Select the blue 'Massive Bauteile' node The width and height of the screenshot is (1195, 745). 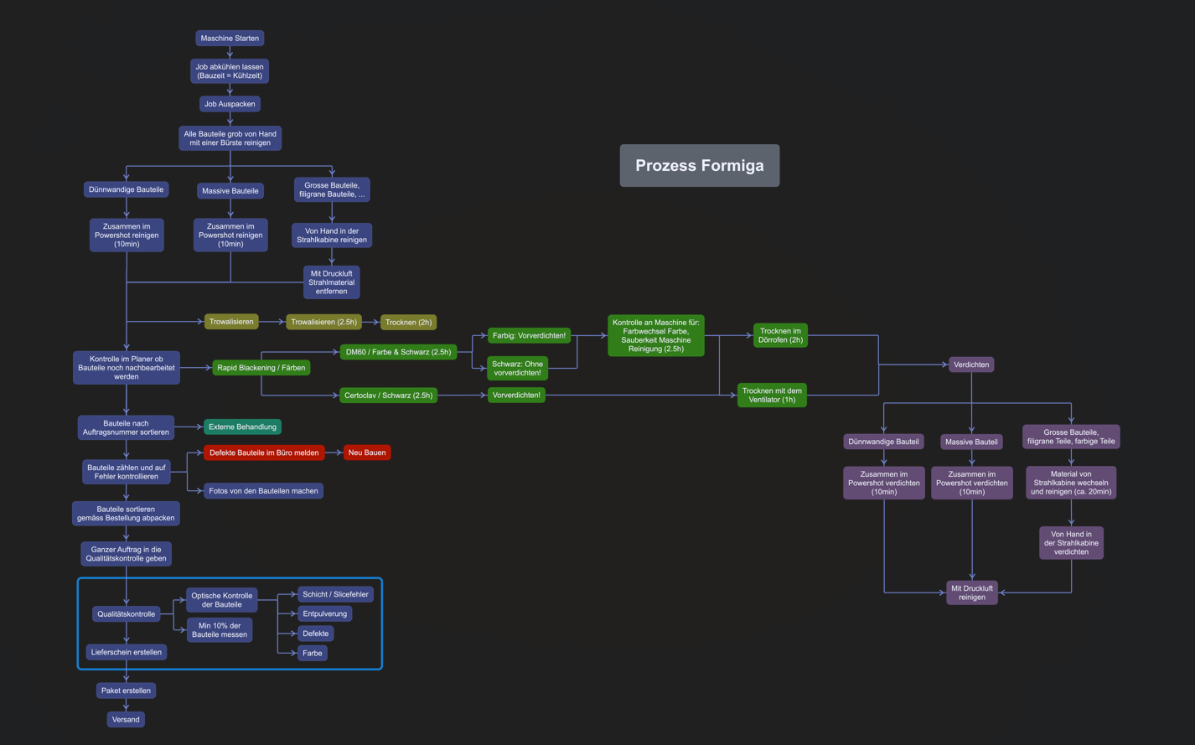point(230,191)
